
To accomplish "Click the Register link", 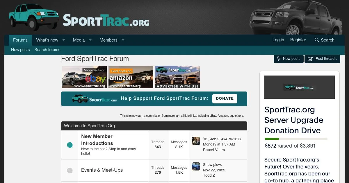I will click(x=298, y=40).
